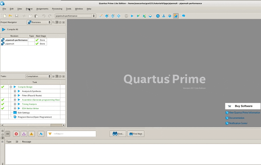The height and width of the screenshot is (165, 261).
Task: Start compilation with the blue play toolbar icon
Action: 132,16
